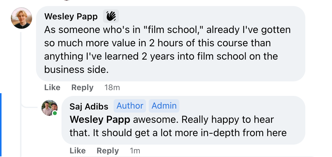Screen dimensions: 332x157
Task: Like Saj Adibs' reply
Action: coord(78,151)
